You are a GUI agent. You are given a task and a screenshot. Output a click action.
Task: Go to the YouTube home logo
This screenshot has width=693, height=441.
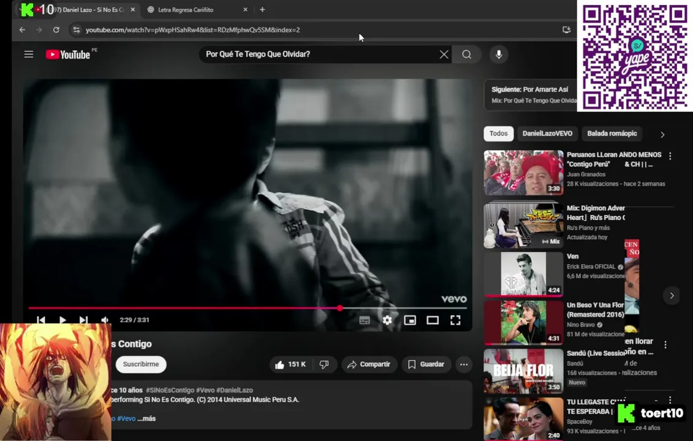coord(68,55)
